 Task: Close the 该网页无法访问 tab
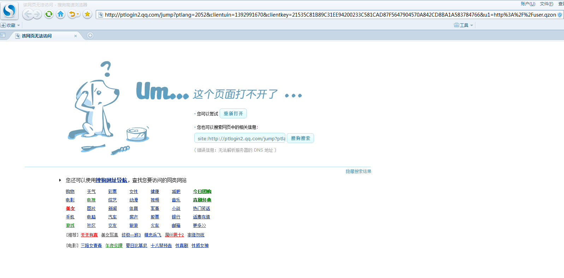click(x=76, y=36)
